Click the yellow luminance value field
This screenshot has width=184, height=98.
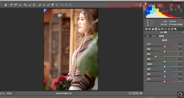(179, 54)
